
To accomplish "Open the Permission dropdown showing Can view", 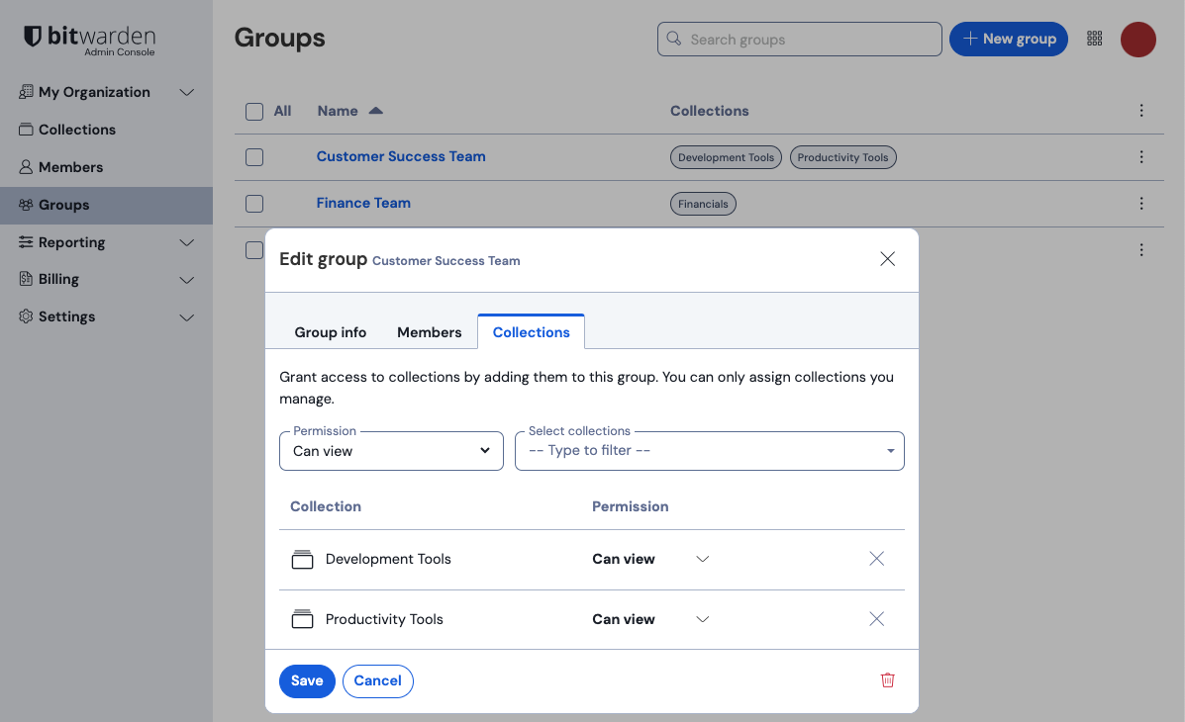I will pos(390,450).
